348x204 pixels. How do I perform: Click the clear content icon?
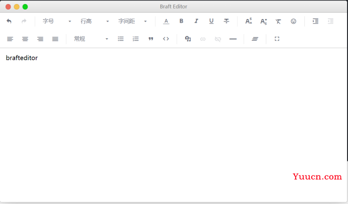[255, 39]
